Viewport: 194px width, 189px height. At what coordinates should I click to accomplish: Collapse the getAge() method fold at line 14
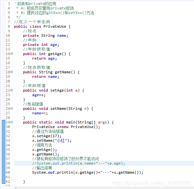click(x=11, y=54)
